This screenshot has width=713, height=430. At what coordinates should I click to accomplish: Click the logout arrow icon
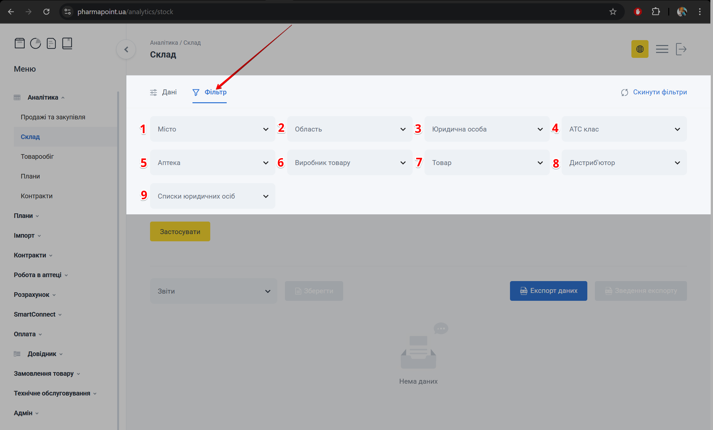click(681, 49)
